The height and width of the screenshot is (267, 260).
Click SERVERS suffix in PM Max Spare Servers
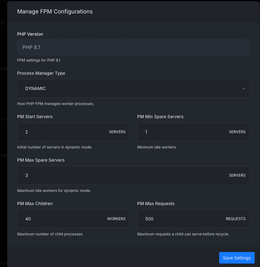[x=237, y=175]
